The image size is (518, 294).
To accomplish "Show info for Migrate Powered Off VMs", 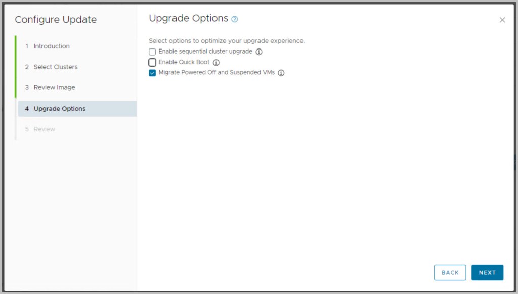I will [281, 73].
